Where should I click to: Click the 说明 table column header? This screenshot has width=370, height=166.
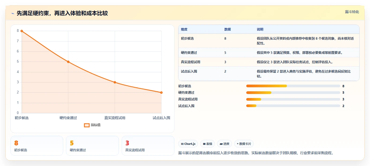(260, 29)
